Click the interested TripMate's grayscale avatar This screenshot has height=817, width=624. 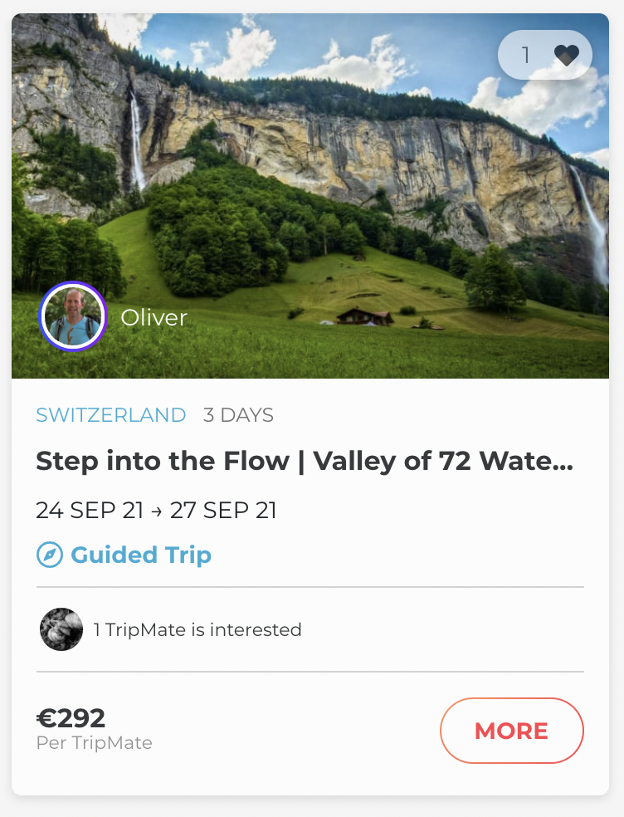pos(61,629)
